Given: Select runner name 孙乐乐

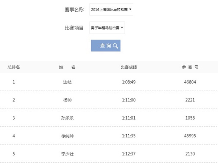Looking at the screenshot, I should (67, 118).
